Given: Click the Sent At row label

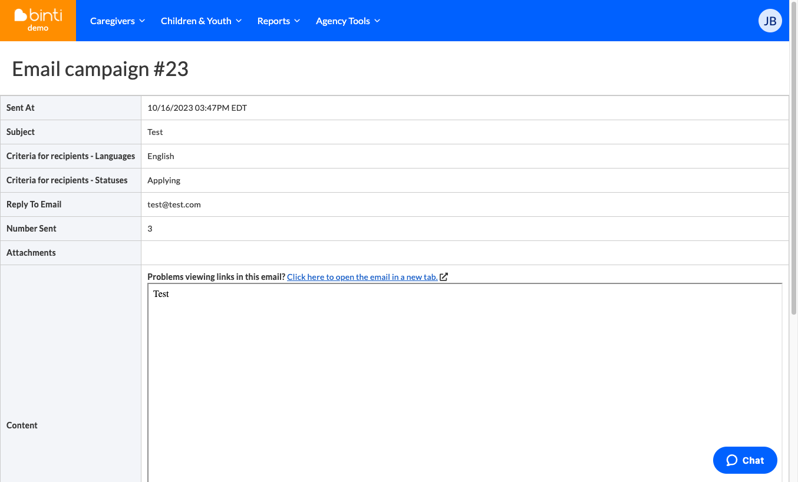Looking at the screenshot, I should click(21, 108).
